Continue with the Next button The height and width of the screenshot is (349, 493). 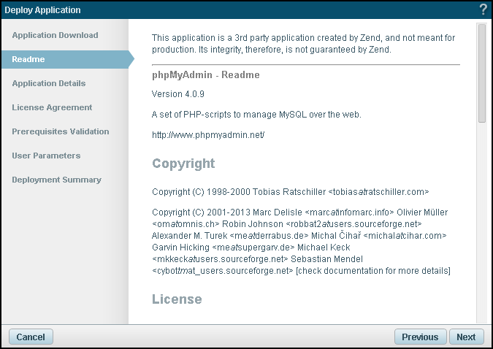tap(466, 337)
